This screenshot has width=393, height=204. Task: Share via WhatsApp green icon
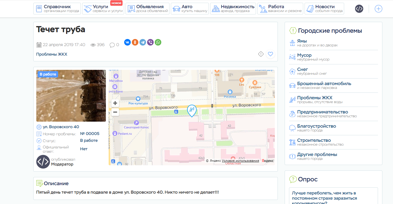(x=158, y=42)
